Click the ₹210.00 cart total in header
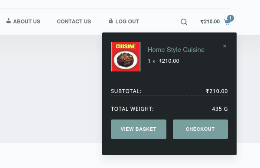The height and width of the screenshot is (168, 260). 210,22
